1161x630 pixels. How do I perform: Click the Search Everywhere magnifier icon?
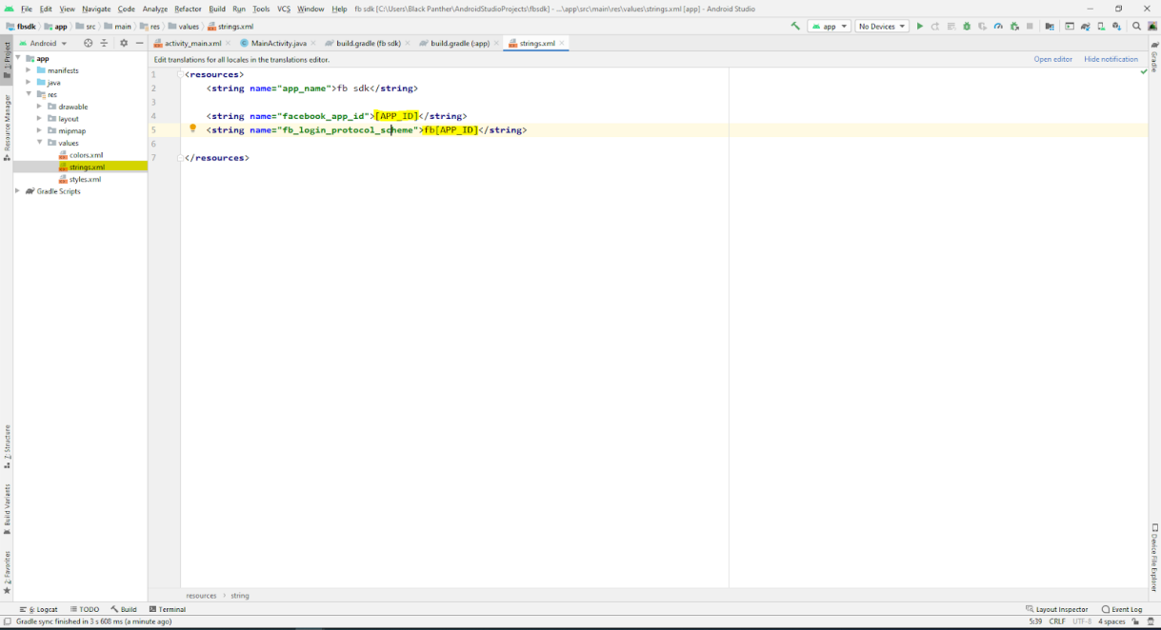pyautogui.click(x=1136, y=27)
